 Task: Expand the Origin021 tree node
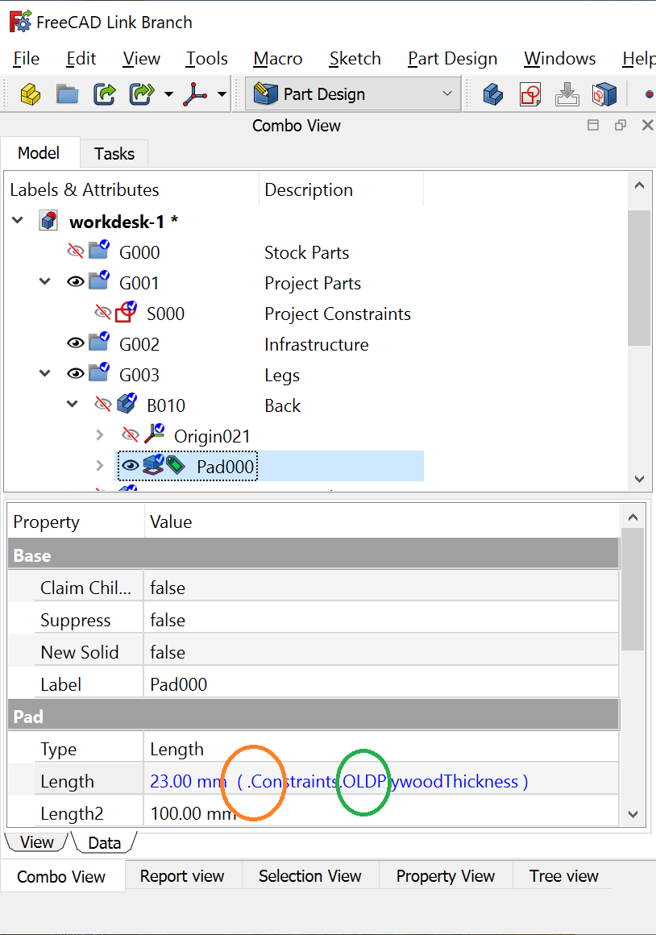coord(99,434)
